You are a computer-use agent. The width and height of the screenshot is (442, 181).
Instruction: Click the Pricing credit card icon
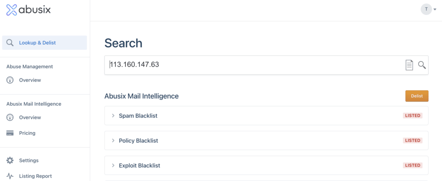click(x=10, y=133)
